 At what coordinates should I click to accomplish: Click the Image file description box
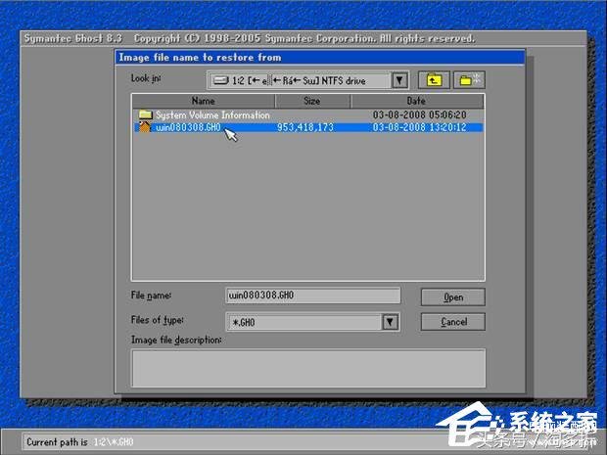point(308,368)
